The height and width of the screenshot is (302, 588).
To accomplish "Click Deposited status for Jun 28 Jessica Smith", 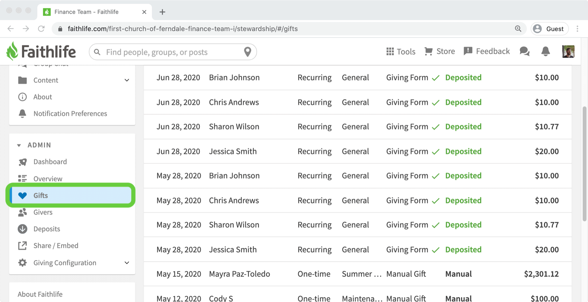I will pyautogui.click(x=463, y=151).
